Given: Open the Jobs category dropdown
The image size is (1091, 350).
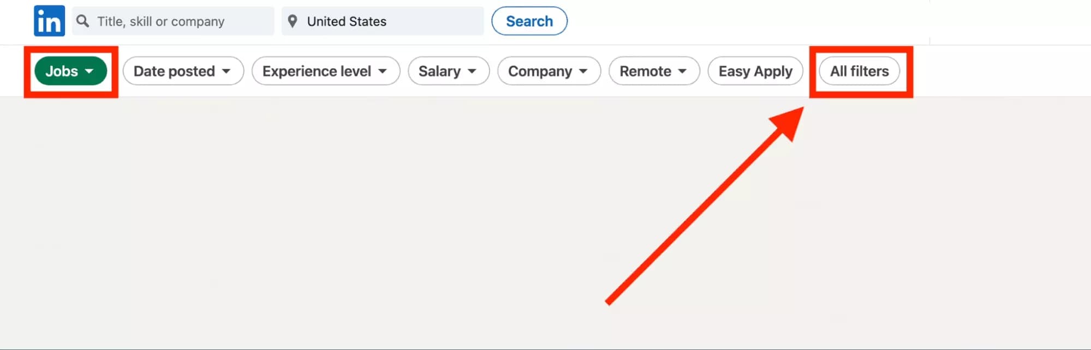Looking at the screenshot, I should coord(70,71).
